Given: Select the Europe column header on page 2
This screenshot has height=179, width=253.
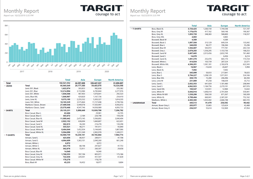Looking at the screenshot, I should [x=224, y=26].
